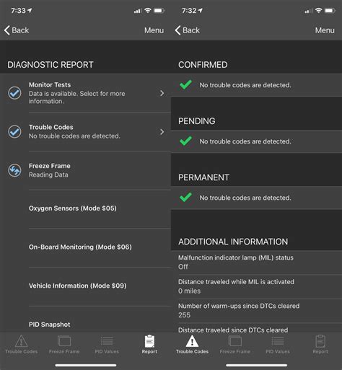Open PID Values tab on right screen

coord(278,344)
